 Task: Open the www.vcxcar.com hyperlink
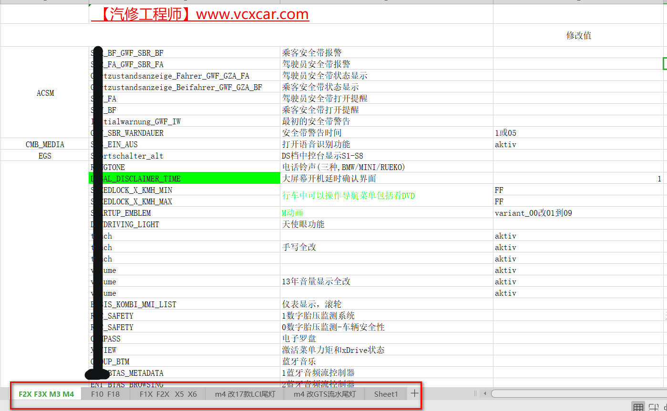tap(200, 14)
